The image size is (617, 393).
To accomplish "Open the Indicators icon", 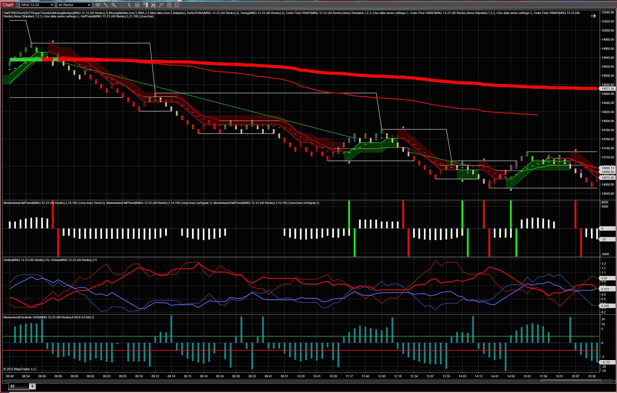I will (x=153, y=5).
